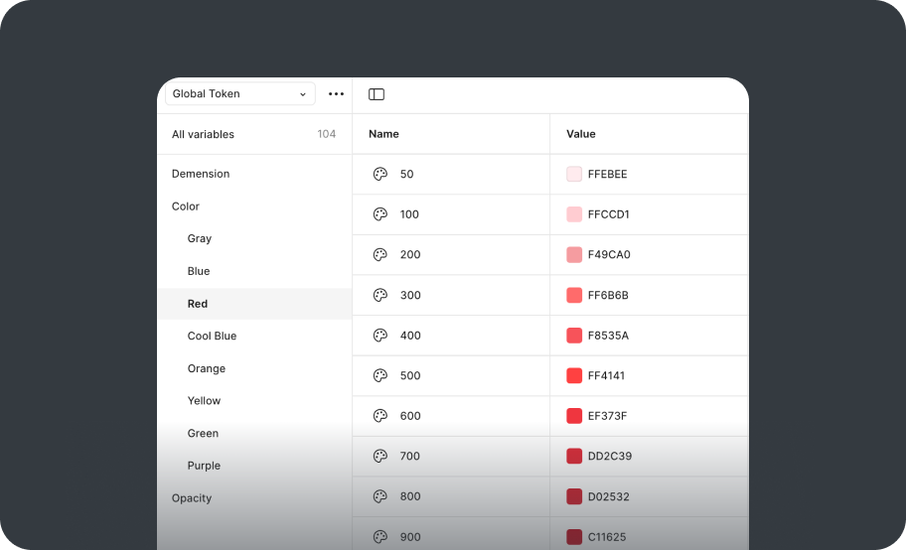Image resolution: width=906 pixels, height=550 pixels.
Task: Open the Global Token collection dropdown
Action: pos(239,93)
